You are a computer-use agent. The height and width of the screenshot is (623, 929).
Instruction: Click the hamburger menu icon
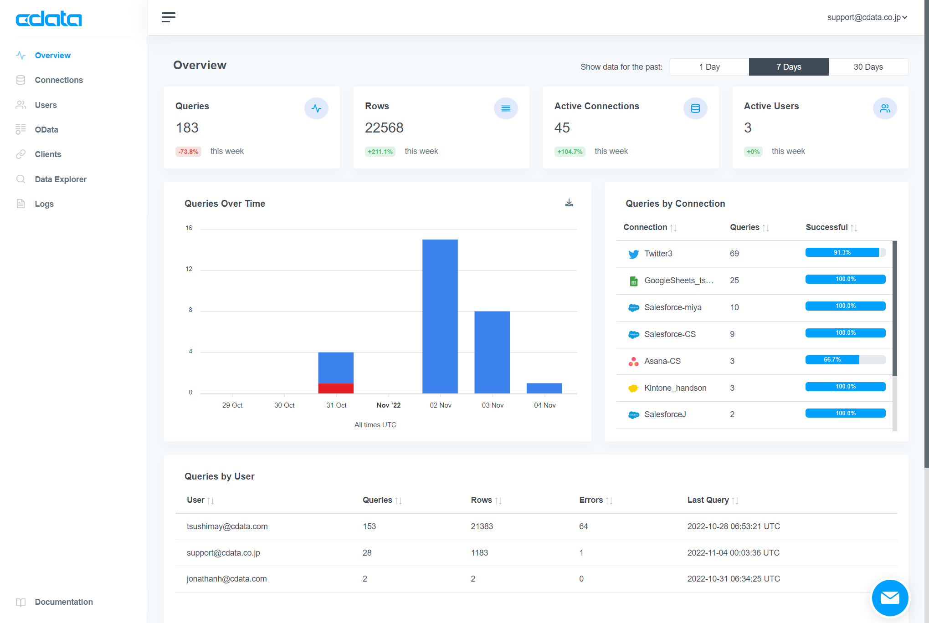(x=168, y=17)
